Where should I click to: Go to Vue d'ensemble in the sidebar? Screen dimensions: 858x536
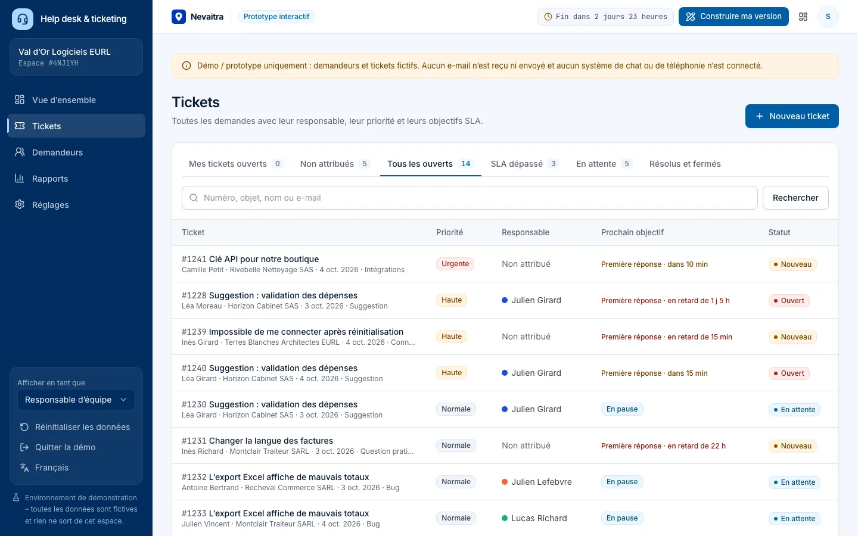click(x=76, y=99)
